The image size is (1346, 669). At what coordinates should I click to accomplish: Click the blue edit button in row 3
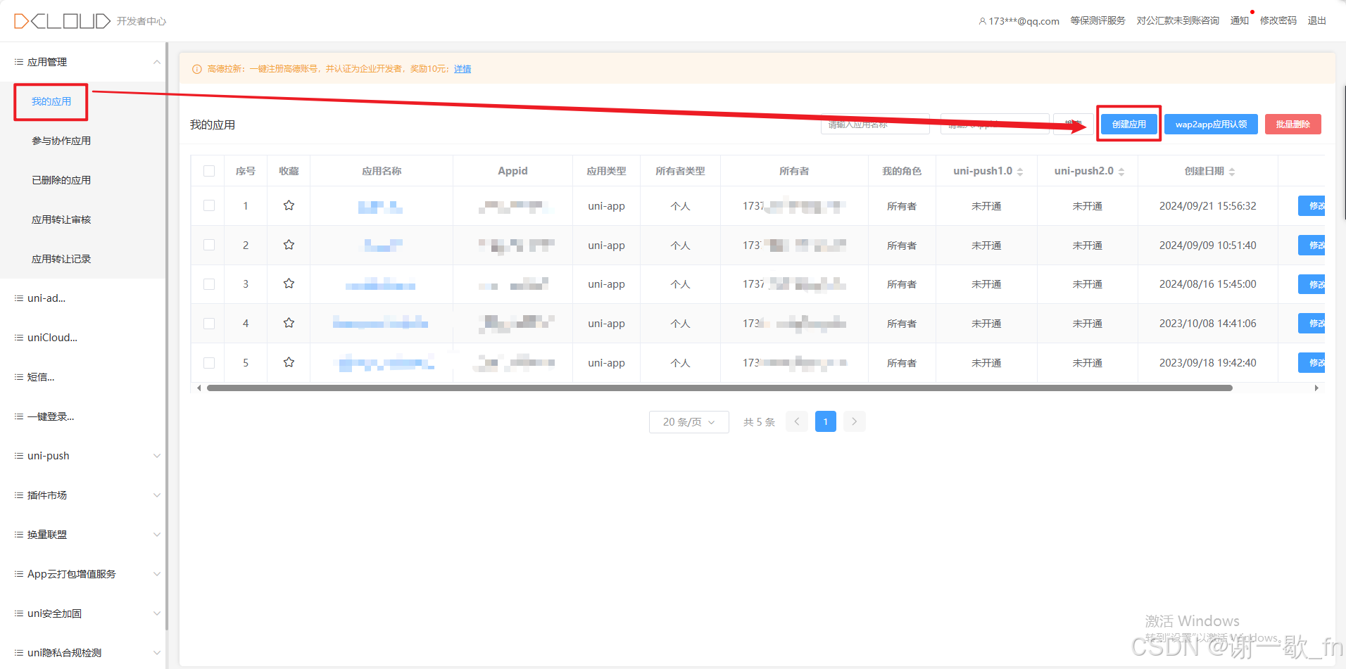1312,283
